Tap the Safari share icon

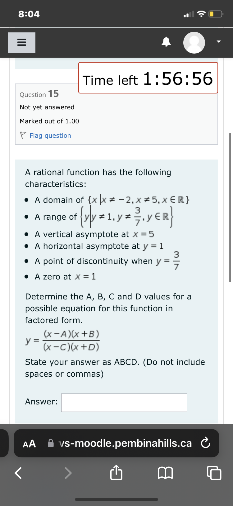click(116, 472)
